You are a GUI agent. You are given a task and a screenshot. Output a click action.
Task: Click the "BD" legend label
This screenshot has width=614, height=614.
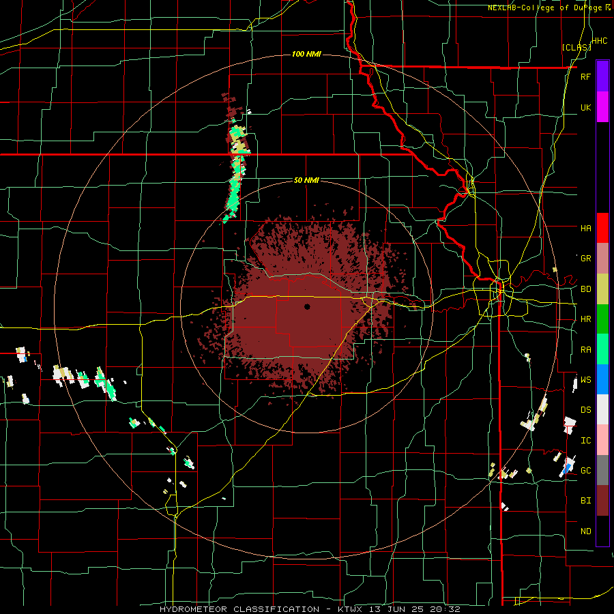pos(585,289)
